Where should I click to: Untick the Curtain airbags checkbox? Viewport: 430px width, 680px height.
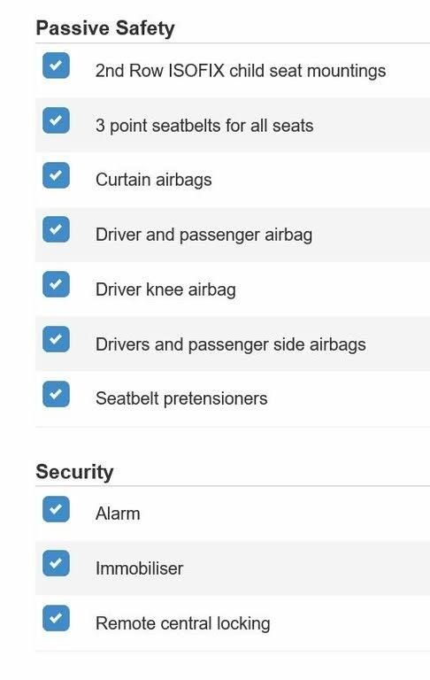pyautogui.click(x=56, y=175)
